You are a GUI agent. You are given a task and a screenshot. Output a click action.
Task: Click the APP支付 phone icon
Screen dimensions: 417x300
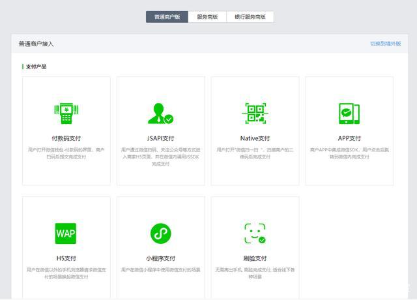point(349,113)
